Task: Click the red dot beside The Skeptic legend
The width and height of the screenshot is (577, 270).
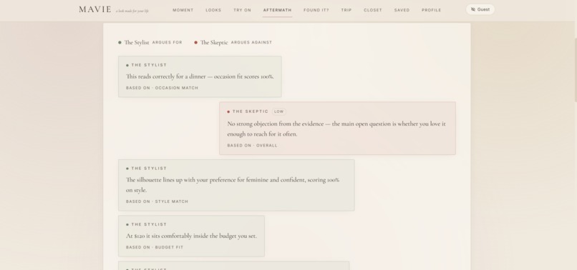Action: click(195, 43)
